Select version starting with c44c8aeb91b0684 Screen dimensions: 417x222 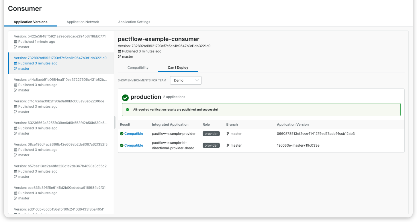pyautogui.click(x=61, y=85)
